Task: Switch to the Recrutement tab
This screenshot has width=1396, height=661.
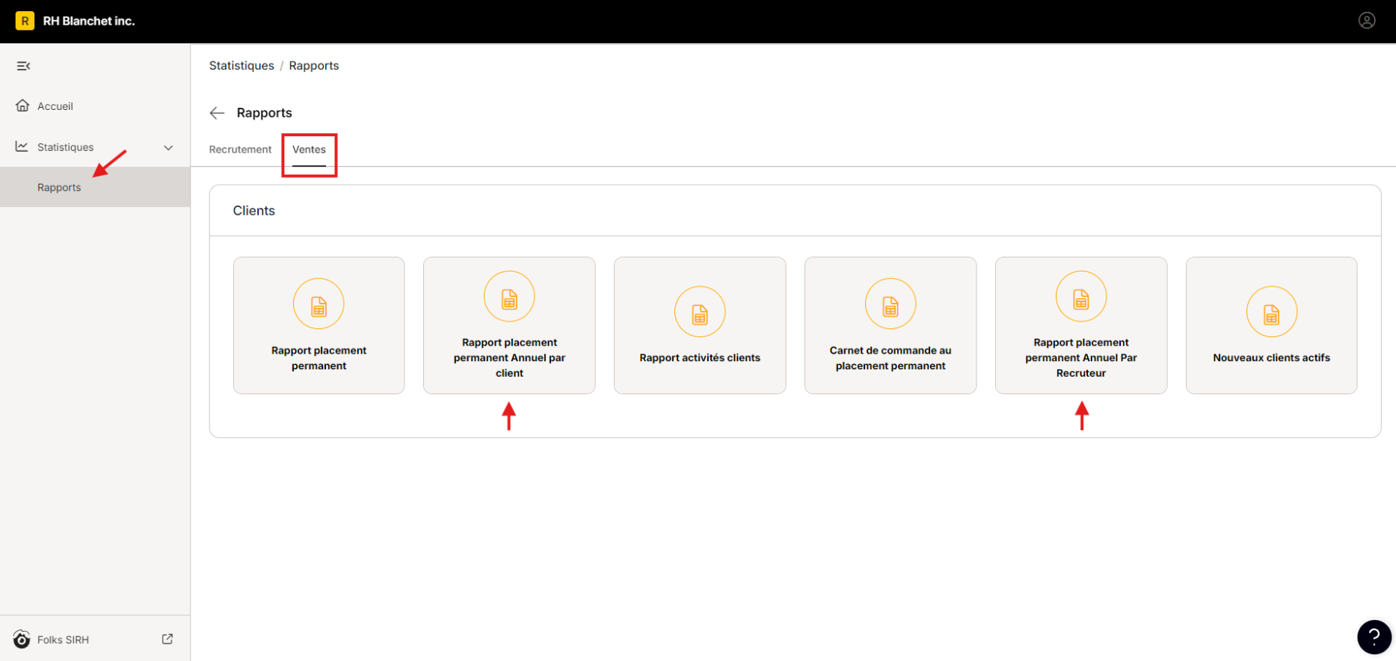Action: click(240, 150)
